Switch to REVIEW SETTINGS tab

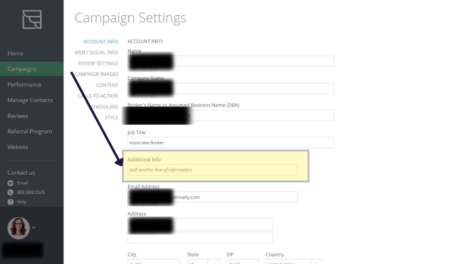[x=98, y=63]
